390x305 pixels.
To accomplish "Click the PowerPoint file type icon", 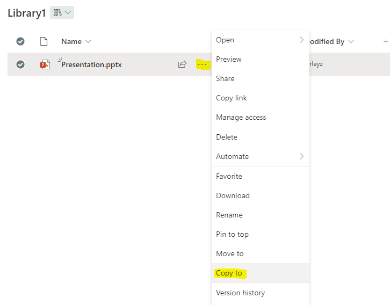I will pyautogui.click(x=45, y=64).
